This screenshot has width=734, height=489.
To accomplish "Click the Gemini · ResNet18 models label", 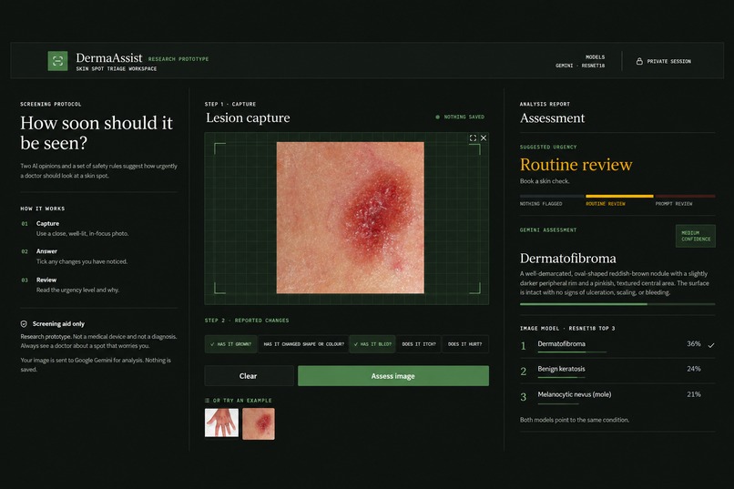I will 580,66.
